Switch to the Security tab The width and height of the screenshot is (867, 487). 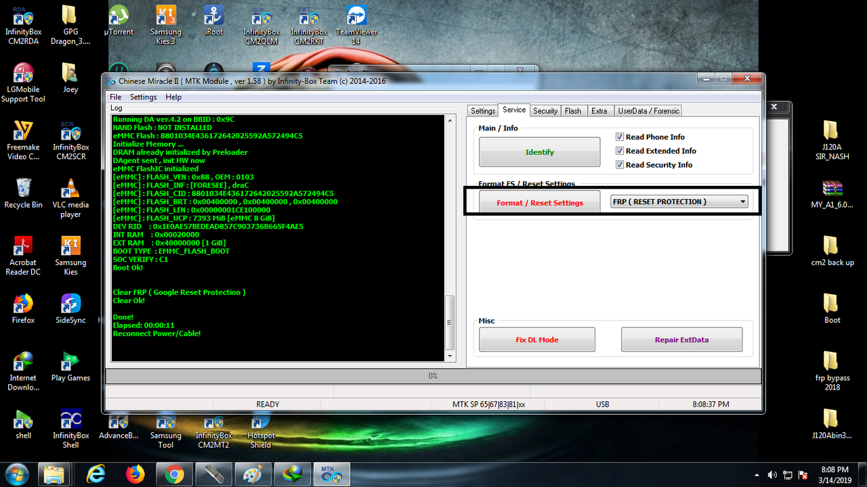(545, 111)
